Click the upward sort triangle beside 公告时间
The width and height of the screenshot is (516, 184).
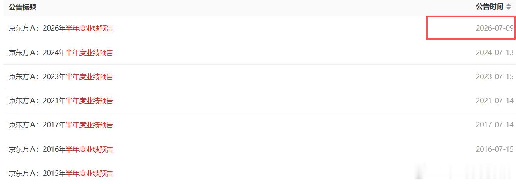(x=509, y=5)
